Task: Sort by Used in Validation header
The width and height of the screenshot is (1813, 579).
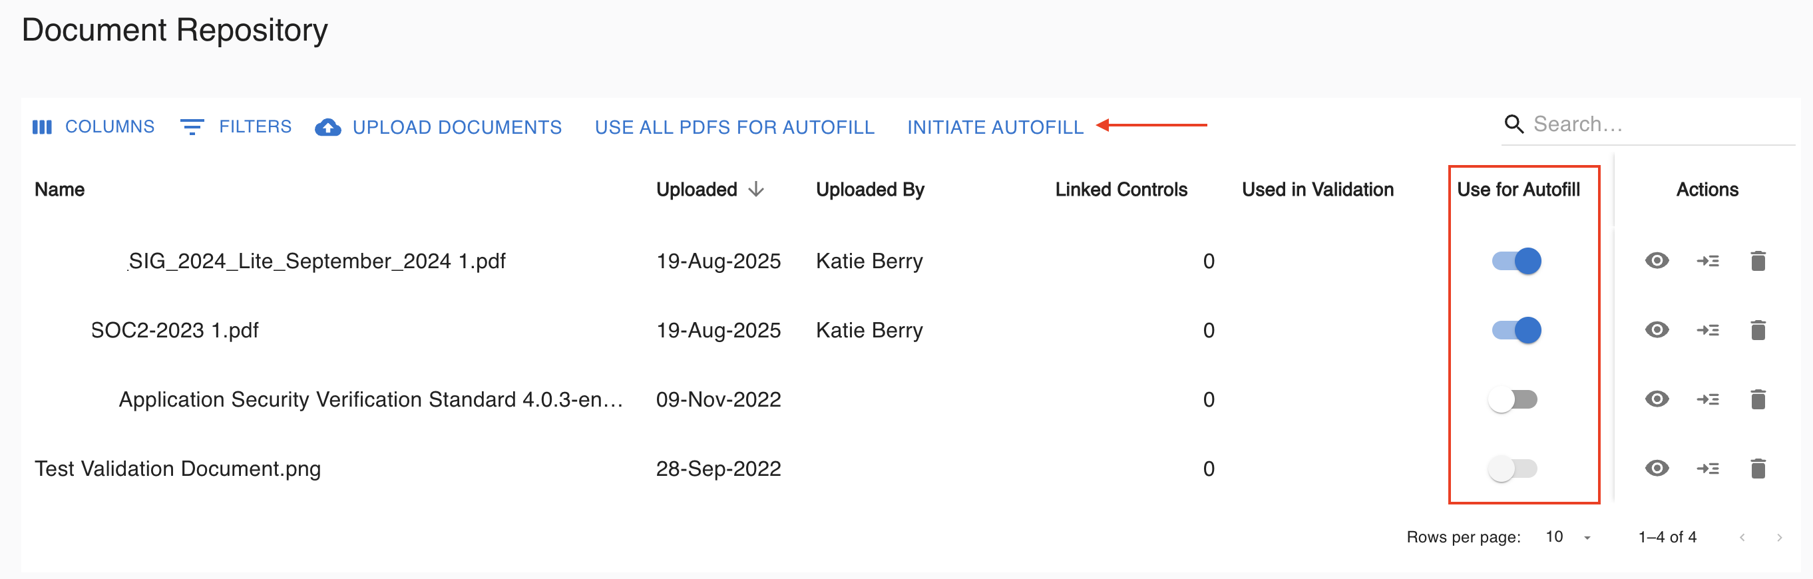Action: point(1318,189)
